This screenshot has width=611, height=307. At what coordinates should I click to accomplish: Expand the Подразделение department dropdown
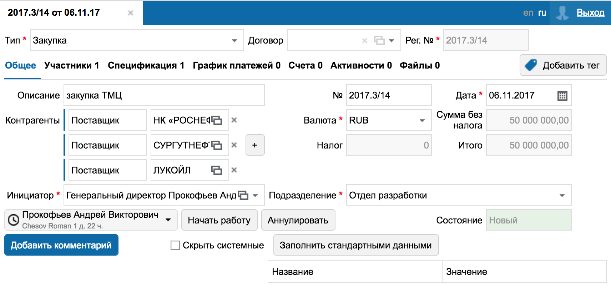pyautogui.click(x=562, y=195)
